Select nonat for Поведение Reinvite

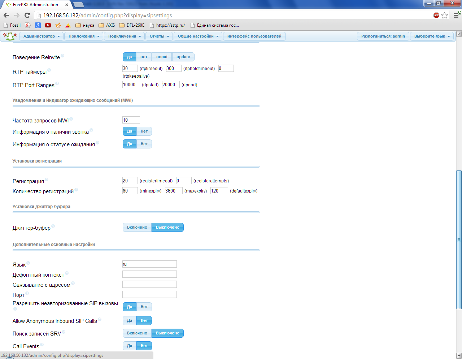pyautogui.click(x=162, y=57)
